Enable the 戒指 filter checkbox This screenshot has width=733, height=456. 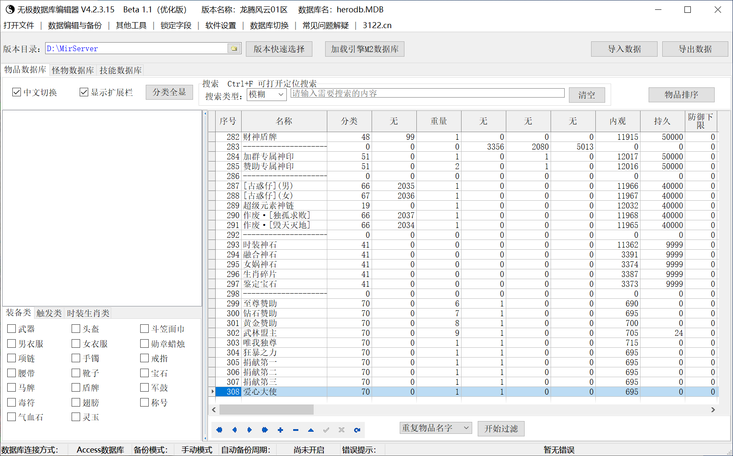144,358
